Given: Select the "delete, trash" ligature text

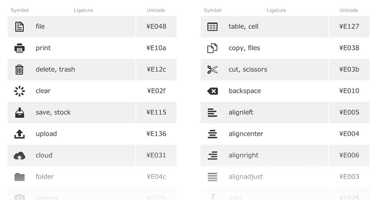Looking at the screenshot, I should click(55, 69).
